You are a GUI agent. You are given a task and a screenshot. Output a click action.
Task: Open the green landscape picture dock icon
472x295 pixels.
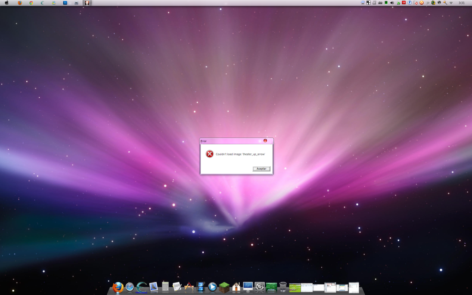click(x=271, y=287)
